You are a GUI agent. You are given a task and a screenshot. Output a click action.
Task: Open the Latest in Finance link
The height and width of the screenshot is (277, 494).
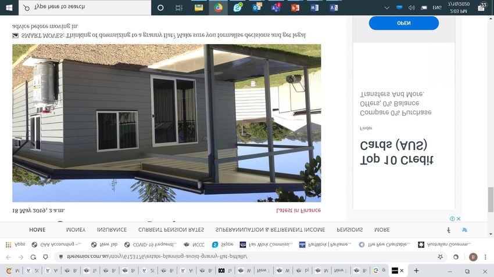(298, 210)
